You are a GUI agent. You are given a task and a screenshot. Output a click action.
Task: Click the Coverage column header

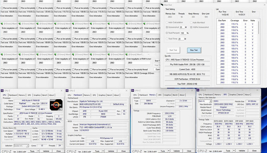235,20
